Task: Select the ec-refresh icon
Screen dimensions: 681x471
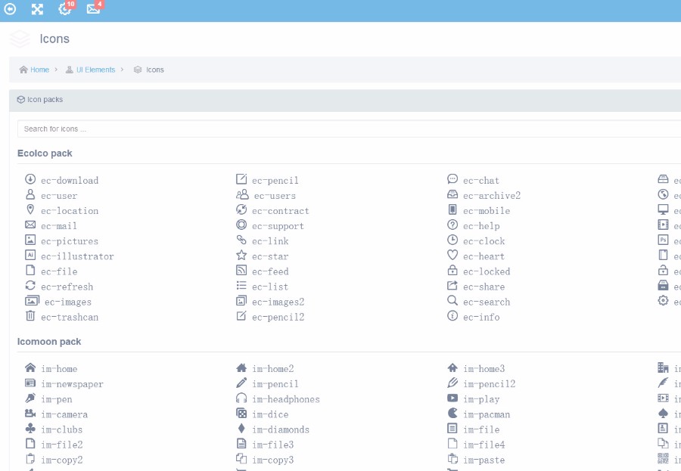Action: coord(30,285)
